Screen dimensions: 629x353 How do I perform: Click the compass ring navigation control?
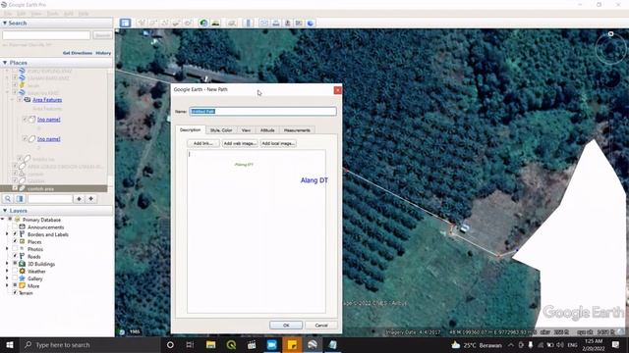[610, 48]
